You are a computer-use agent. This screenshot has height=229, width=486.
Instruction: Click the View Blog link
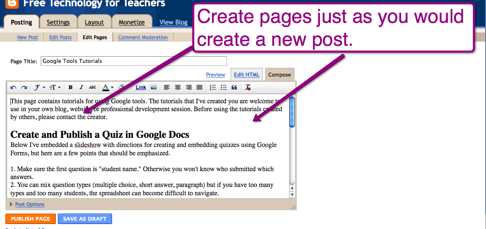tap(174, 22)
